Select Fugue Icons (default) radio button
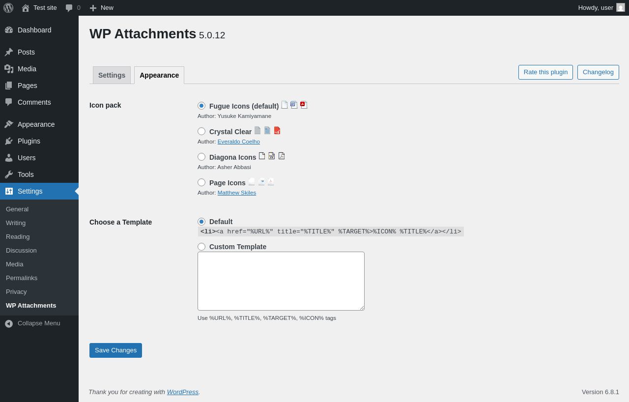Image resolution: width=629 pixels, height=402 pixels. 201,106
